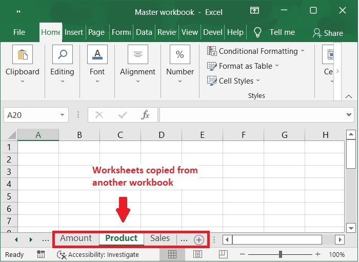Click the Quick Access Toolbar overflow chevrons
Image resolution: width=359 pixels, height=262 pixels.
(18, 11)
